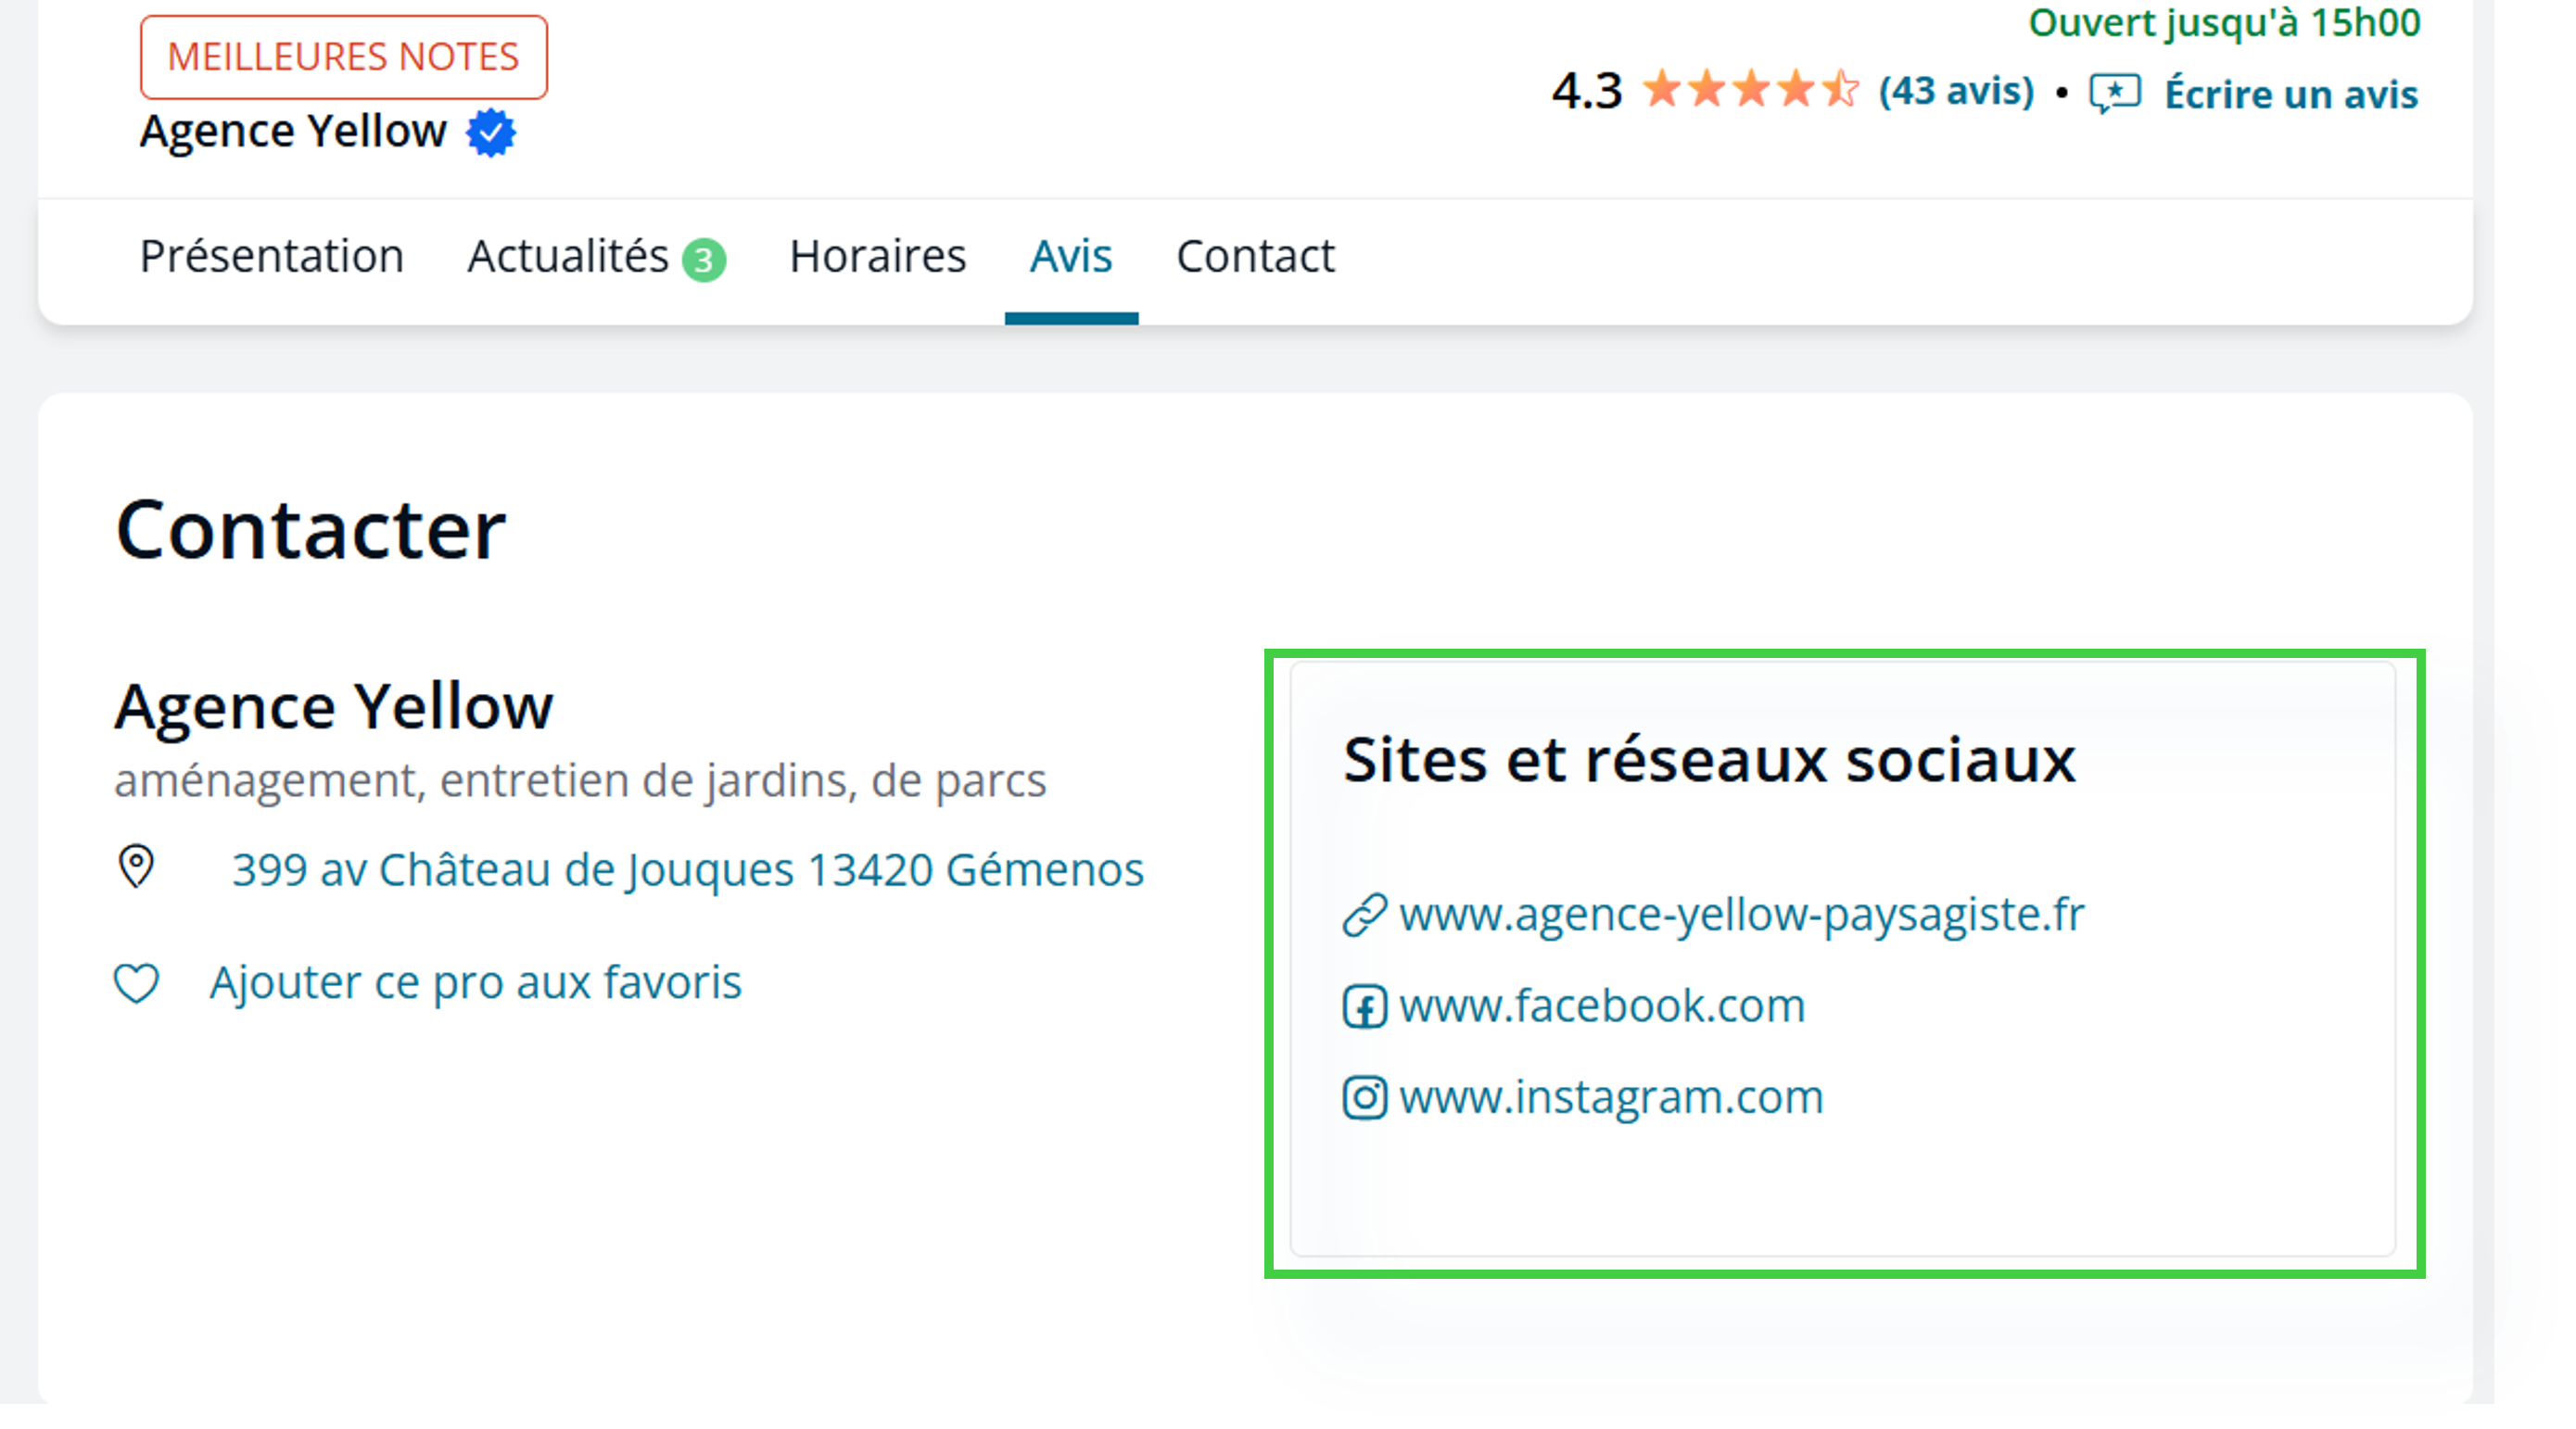2576x1429 pixels.
Task: Click the Sites et réseaux sociaux heading
Action: [x=1709, y=760]
